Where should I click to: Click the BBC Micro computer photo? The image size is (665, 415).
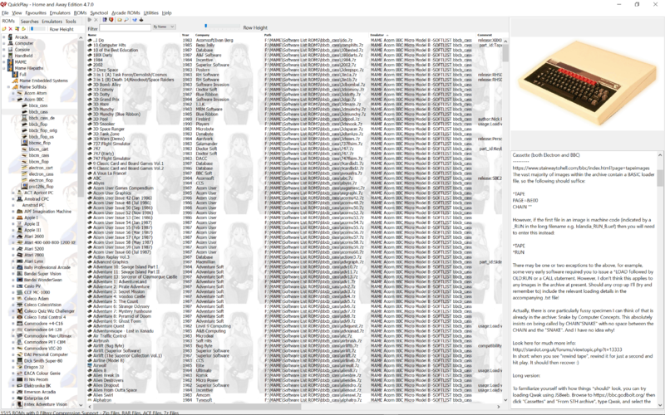click(587, 82)
